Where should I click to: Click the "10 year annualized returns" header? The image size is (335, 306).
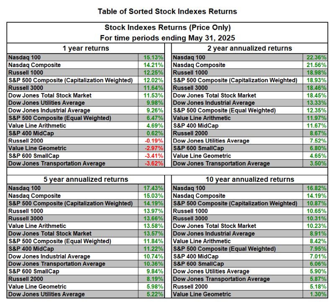pyautogui.click(x=250, y=179)
